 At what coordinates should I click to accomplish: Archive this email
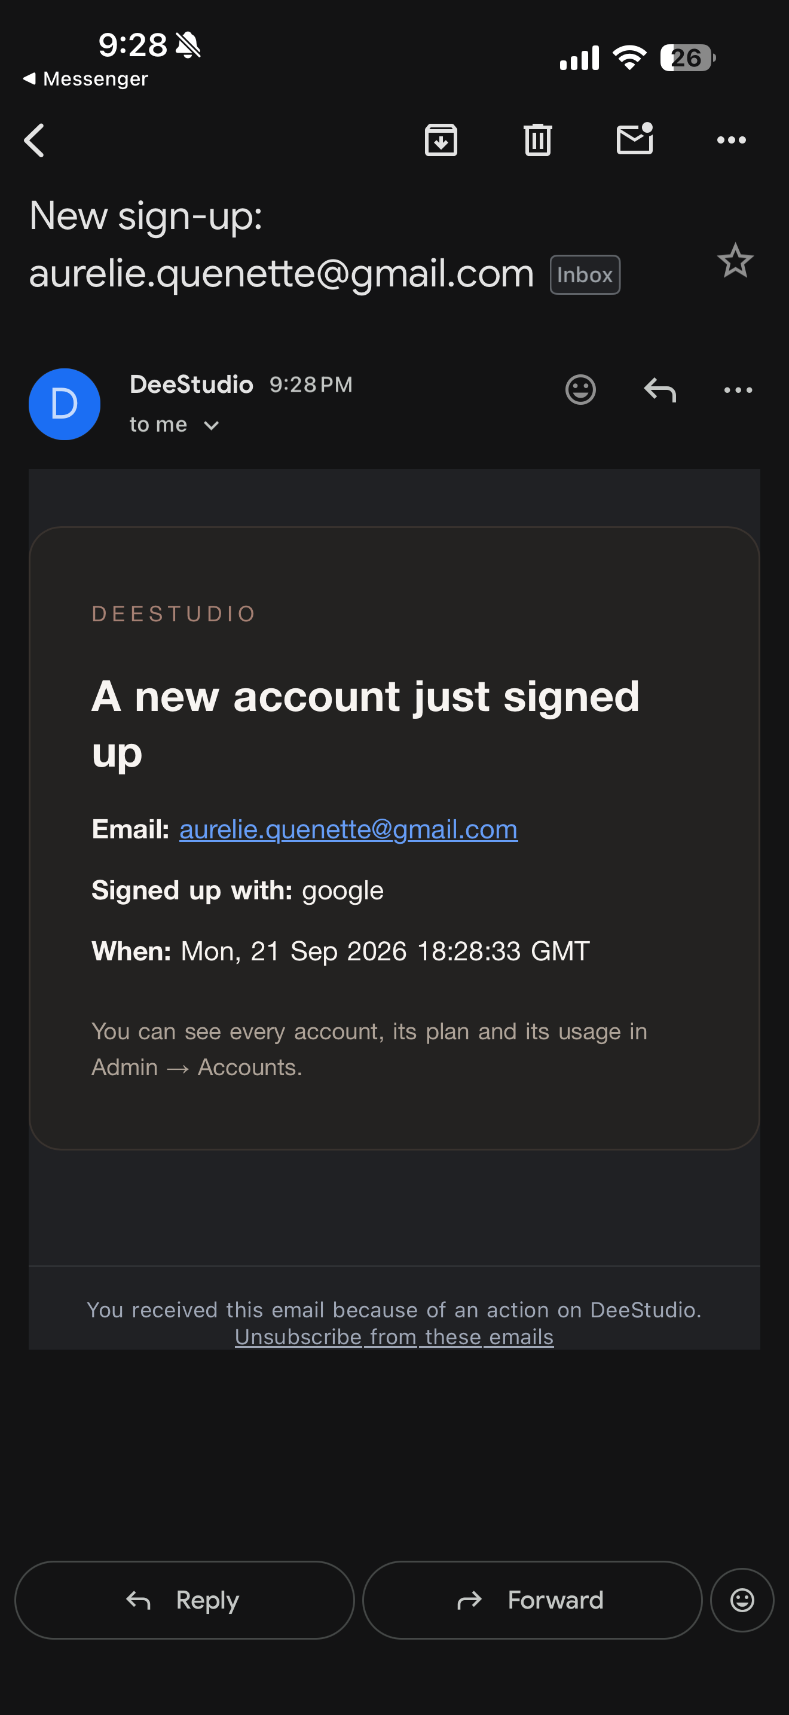coord(441,140)
